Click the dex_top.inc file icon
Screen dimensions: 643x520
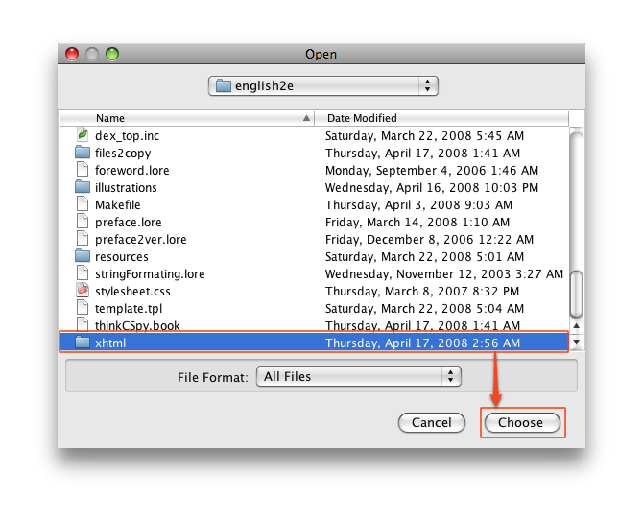83,135
